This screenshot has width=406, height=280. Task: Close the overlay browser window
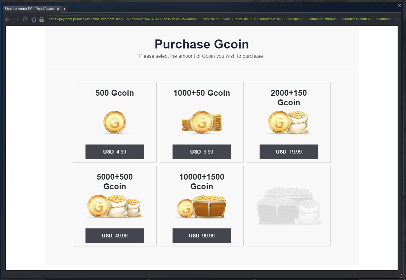pyautogui.click(x=399, y=6)
